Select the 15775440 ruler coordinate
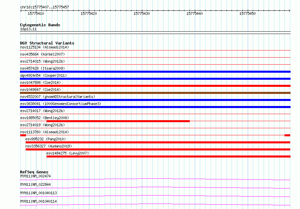 click(x=194, y=13)
